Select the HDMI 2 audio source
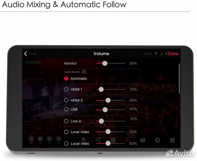The width and height of the screenshot is (197, 161). point(66,100)
